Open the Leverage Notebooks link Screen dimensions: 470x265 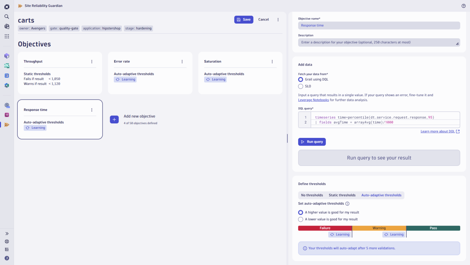pos(314,100)
